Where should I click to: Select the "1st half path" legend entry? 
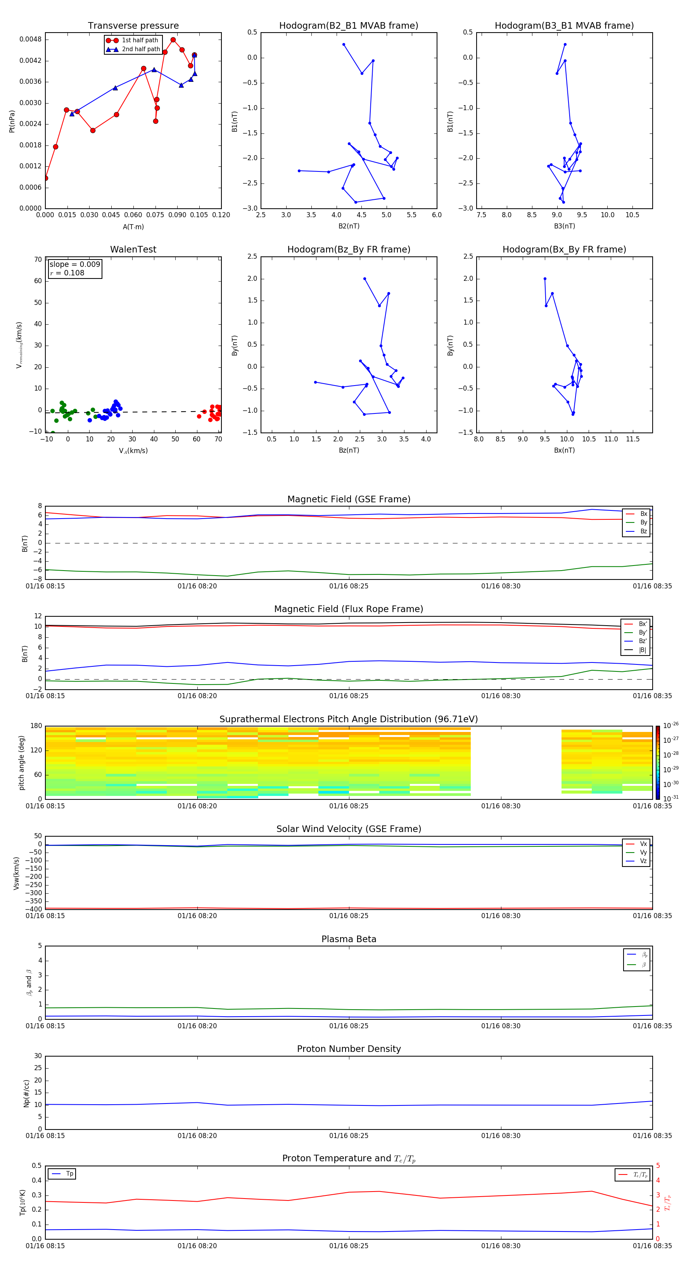pos(132,40)
